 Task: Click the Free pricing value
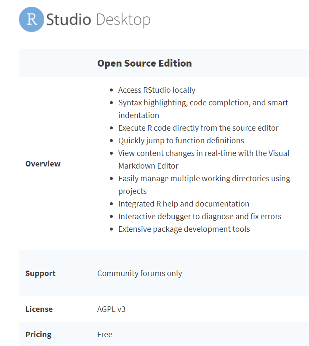[105, 334]
